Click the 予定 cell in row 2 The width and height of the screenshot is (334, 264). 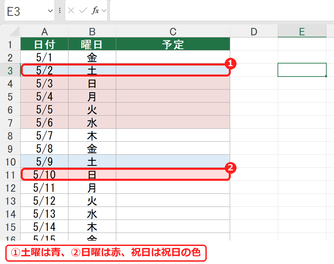click(x=173, y=57)
